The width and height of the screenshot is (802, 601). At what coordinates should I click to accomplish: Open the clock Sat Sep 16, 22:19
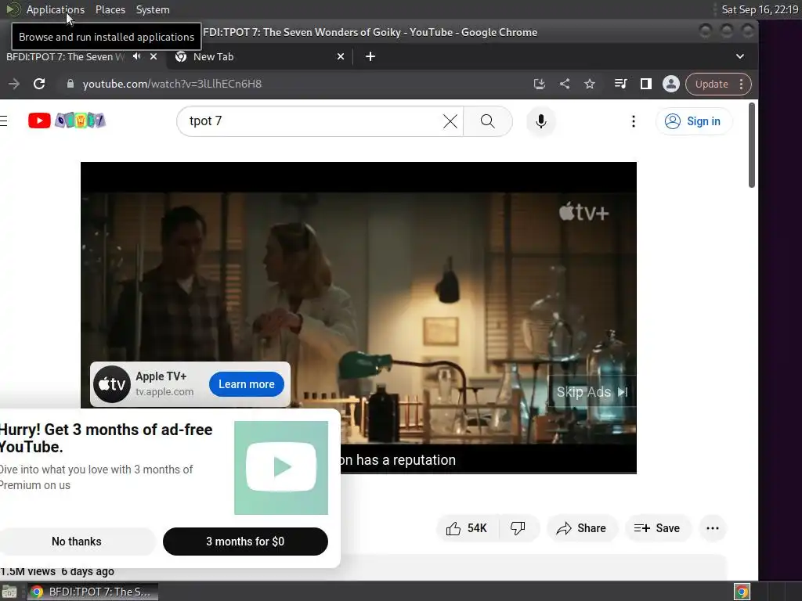760,9
